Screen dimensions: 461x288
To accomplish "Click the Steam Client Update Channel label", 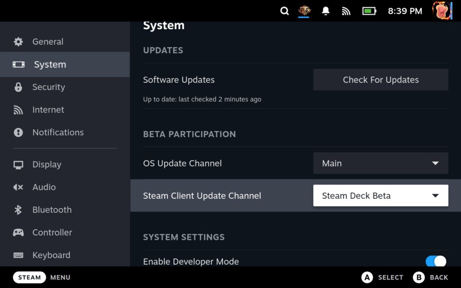I will pos(202,196).
